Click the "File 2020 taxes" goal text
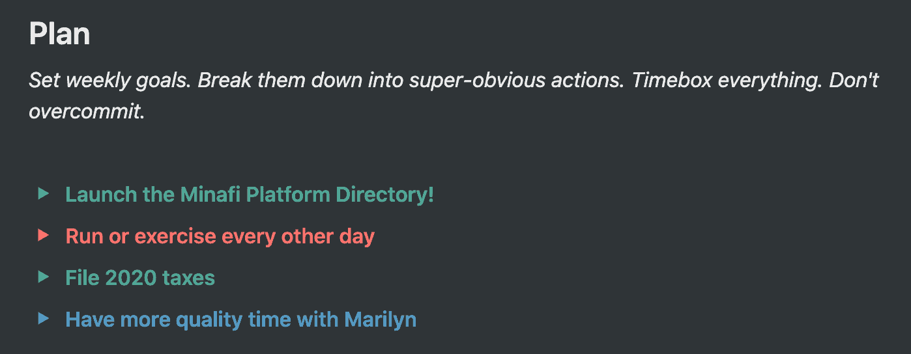 click(140, 278)
